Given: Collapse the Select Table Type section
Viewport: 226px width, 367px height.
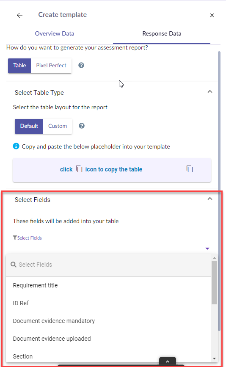Looking at the screenshot, I should 210,91.
